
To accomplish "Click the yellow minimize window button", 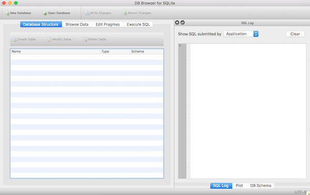I will [10, 3].
